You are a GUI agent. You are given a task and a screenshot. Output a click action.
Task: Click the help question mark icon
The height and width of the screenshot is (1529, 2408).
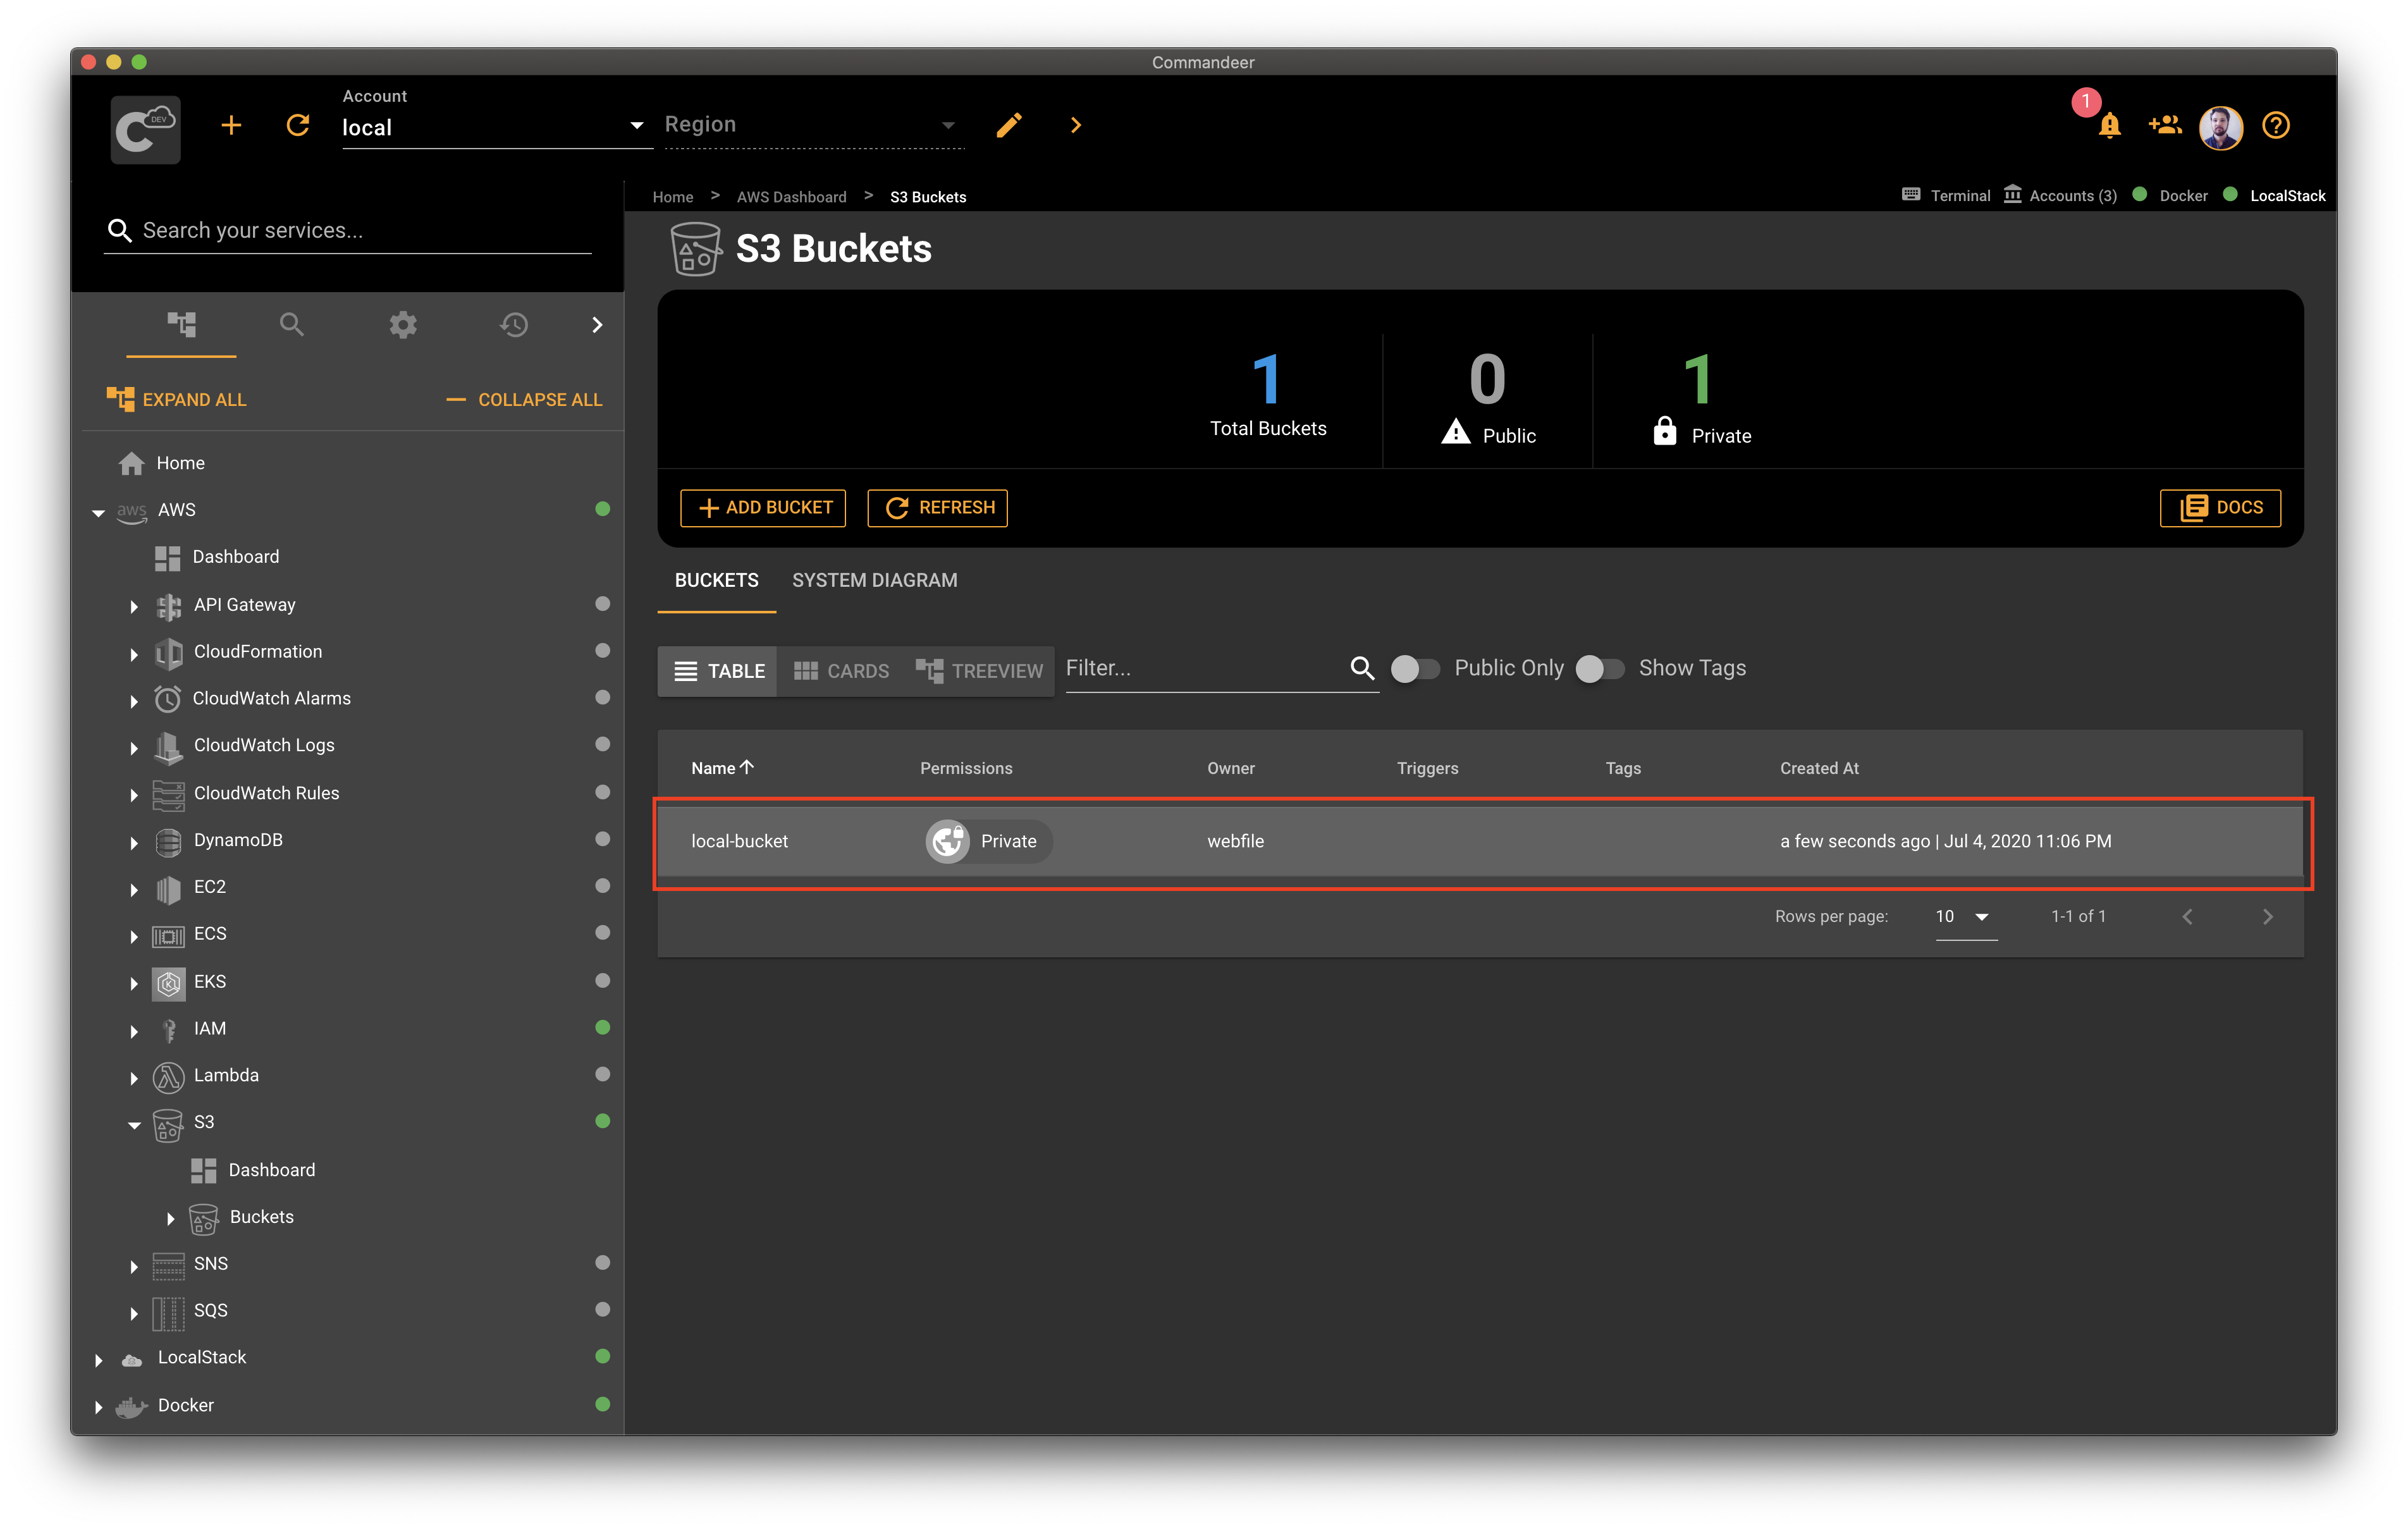(2276, 125)
